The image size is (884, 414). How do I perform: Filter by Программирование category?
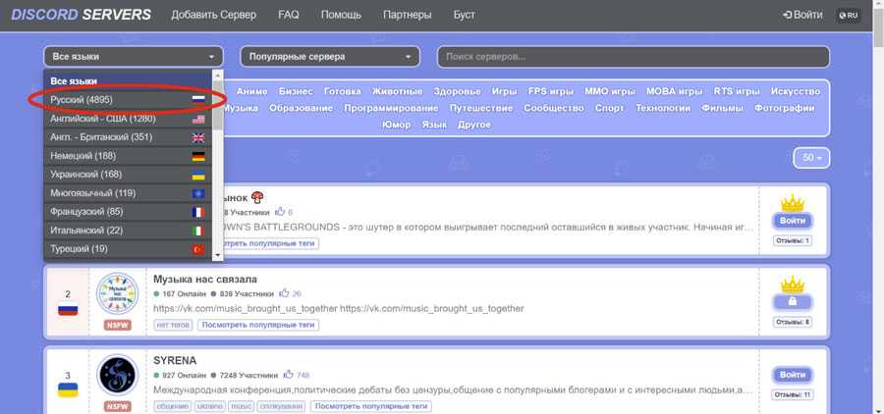click(x=391, y=108)
